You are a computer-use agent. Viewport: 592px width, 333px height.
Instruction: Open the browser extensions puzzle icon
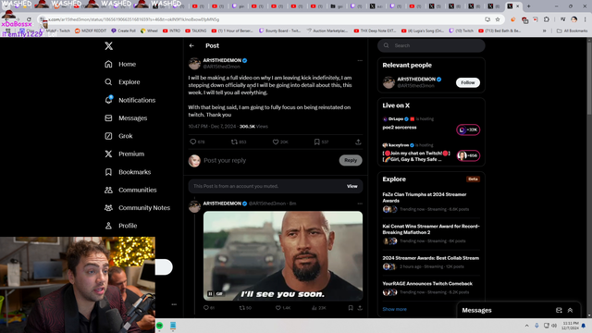click(x=547, y=19)
